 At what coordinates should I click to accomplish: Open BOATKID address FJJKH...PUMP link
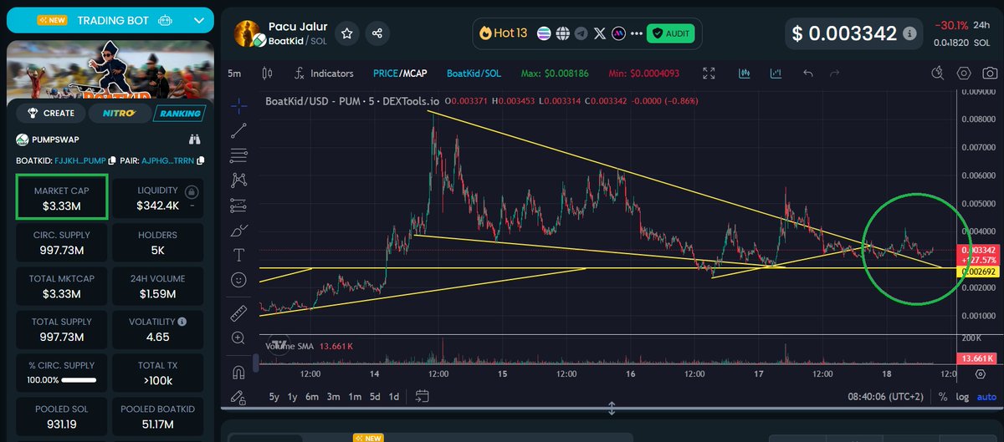[79, 160]
